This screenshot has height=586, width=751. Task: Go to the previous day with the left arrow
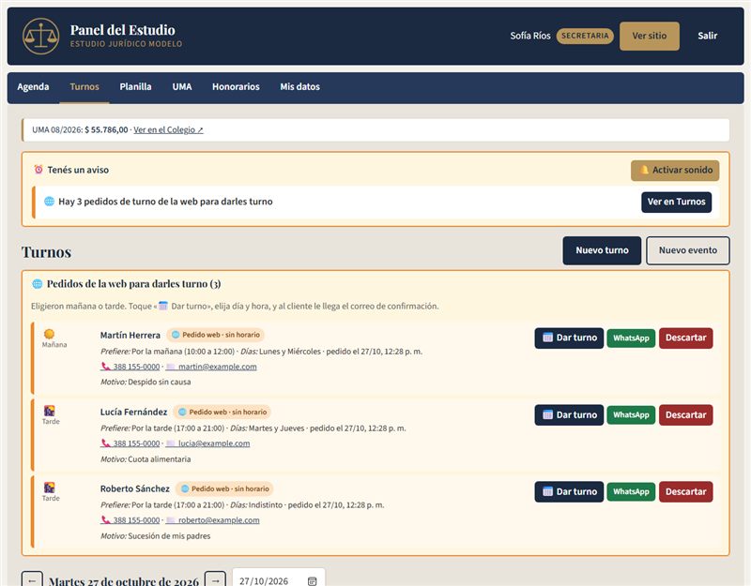pyautogui.click(x=32, y=579)
